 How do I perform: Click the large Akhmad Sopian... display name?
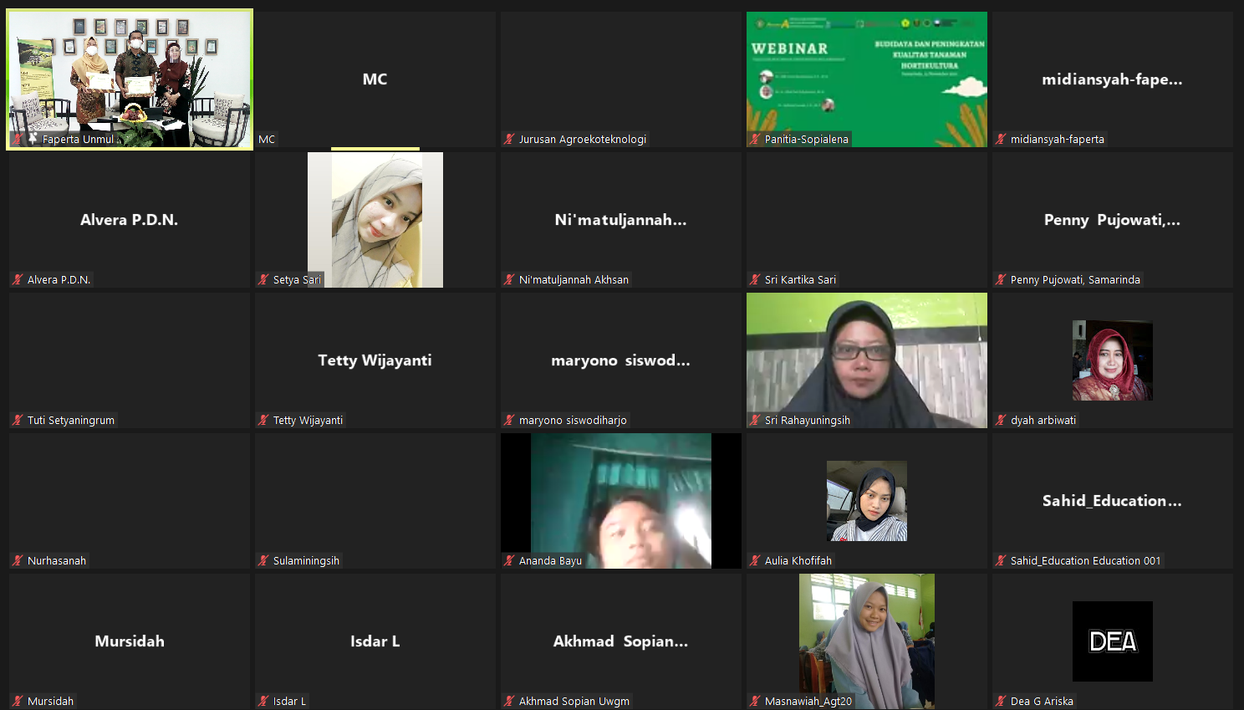(x=621, y=641)
